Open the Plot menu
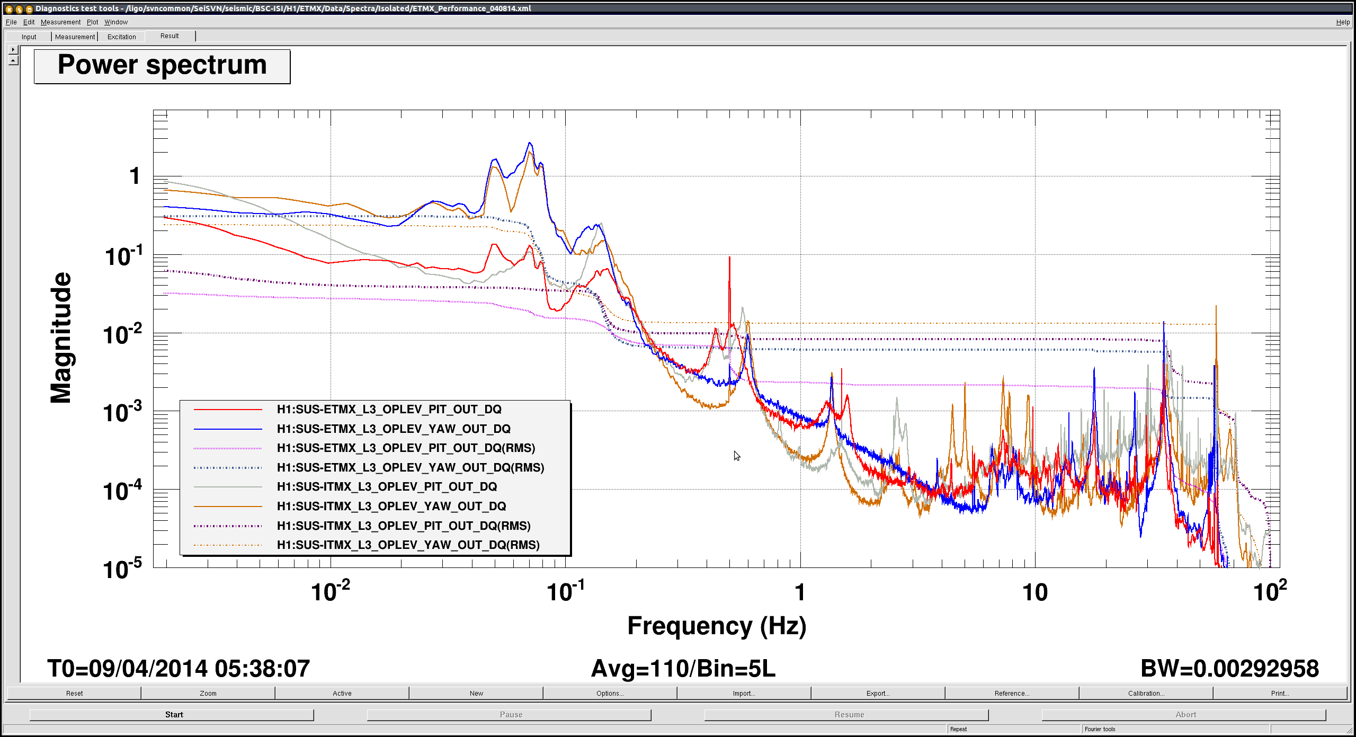The image size is (1356, 737). (93, 22)
